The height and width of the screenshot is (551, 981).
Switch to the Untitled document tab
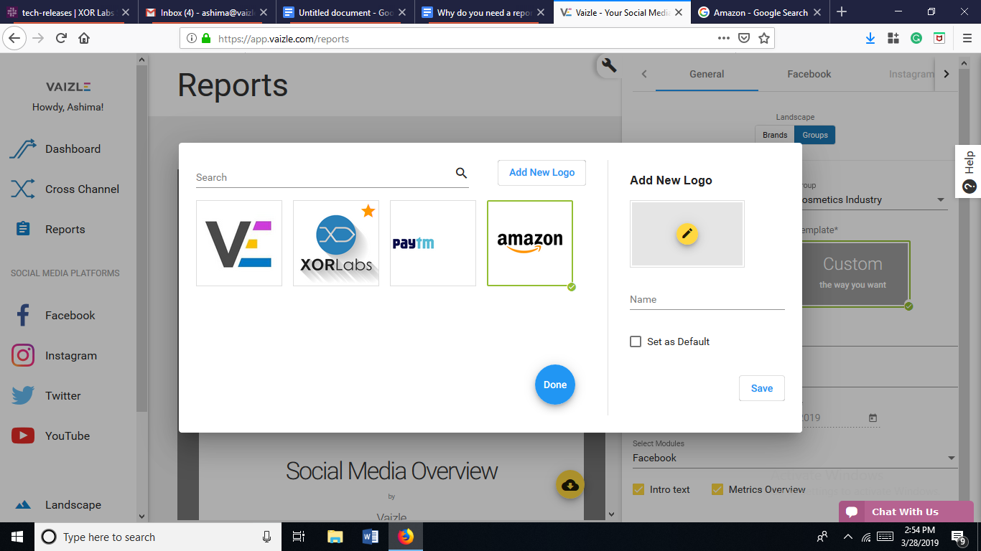click(x=345, y=12)
